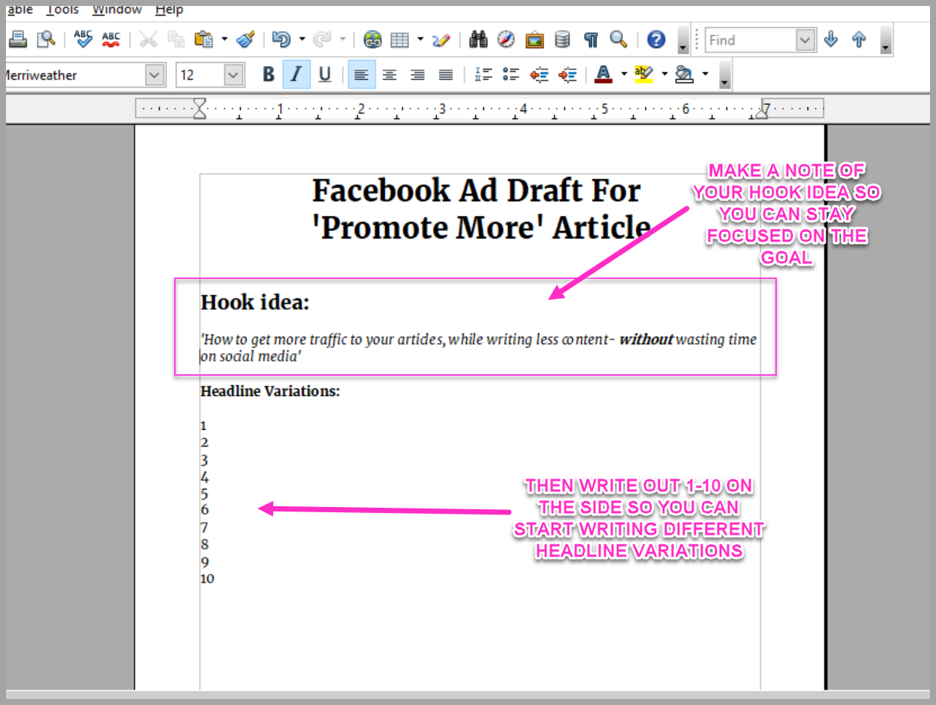
Task: Click into the Find text field
Action: pos(751,40)
